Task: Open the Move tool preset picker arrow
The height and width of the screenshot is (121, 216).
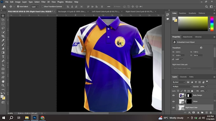Action: [14, 7]
